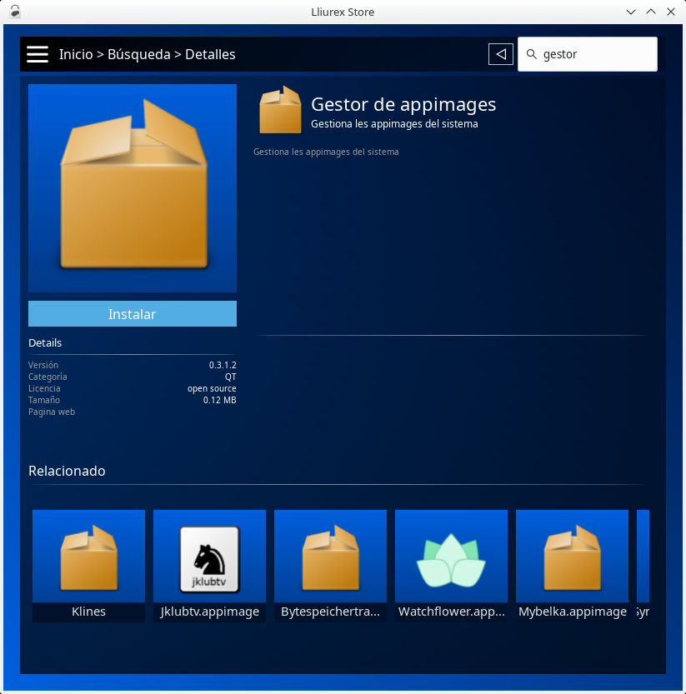Go to Búsqueda in breadcrumb
Viewport: 686px width, 694px height.
(139, 54)
